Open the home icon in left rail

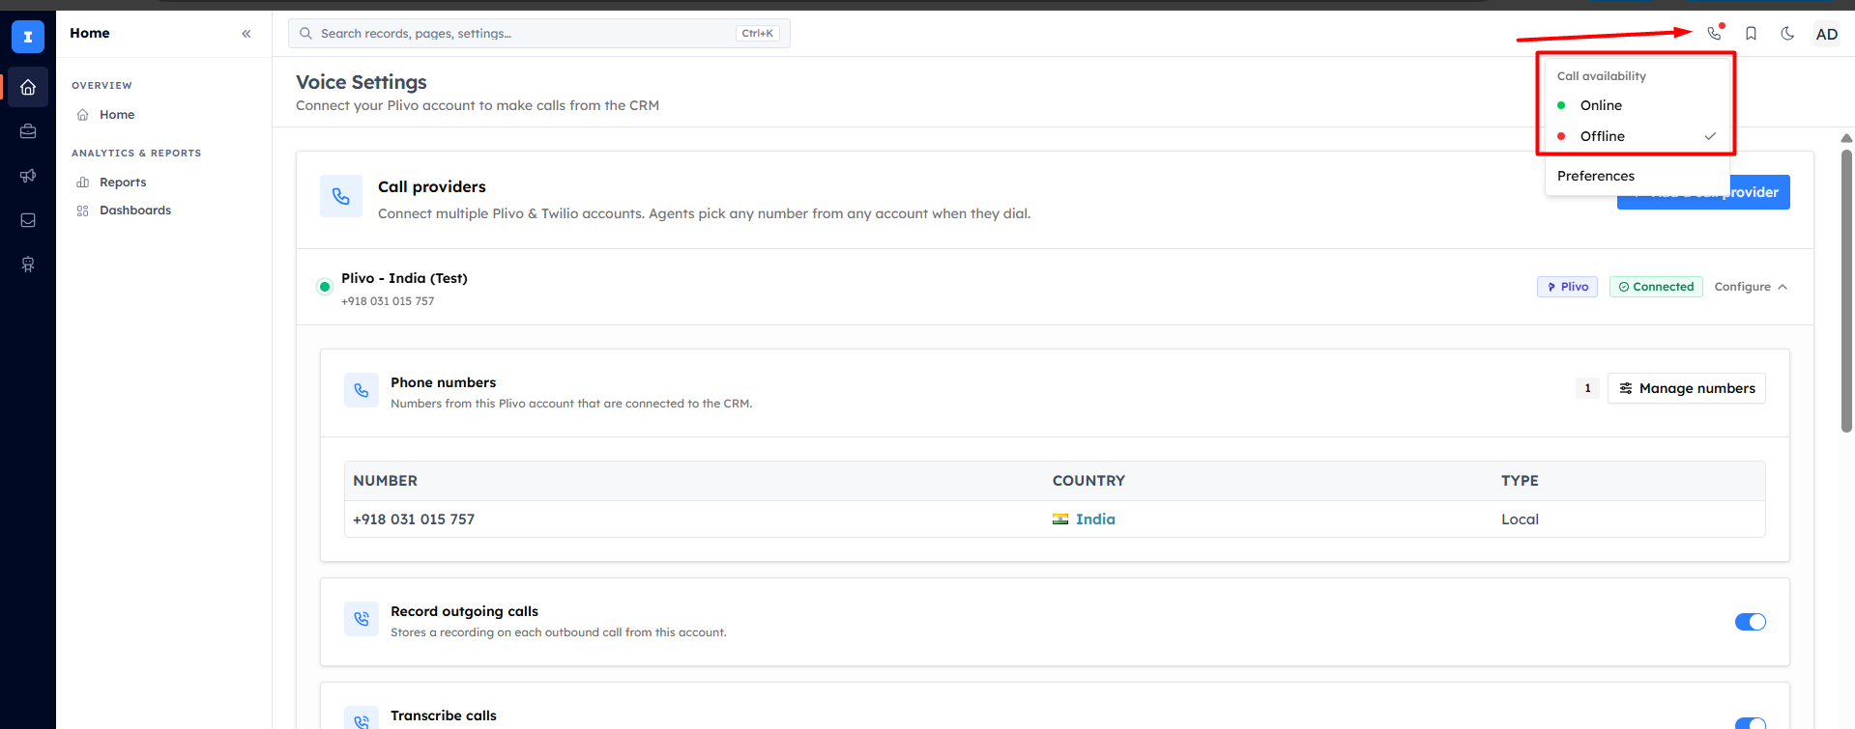[28, 87]
